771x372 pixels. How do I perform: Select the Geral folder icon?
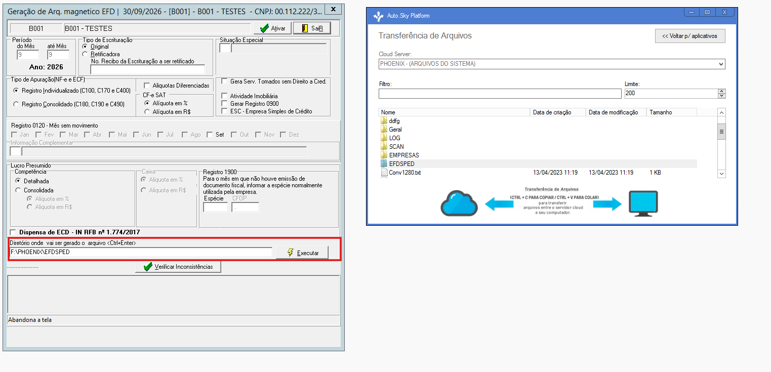[384, 130]
